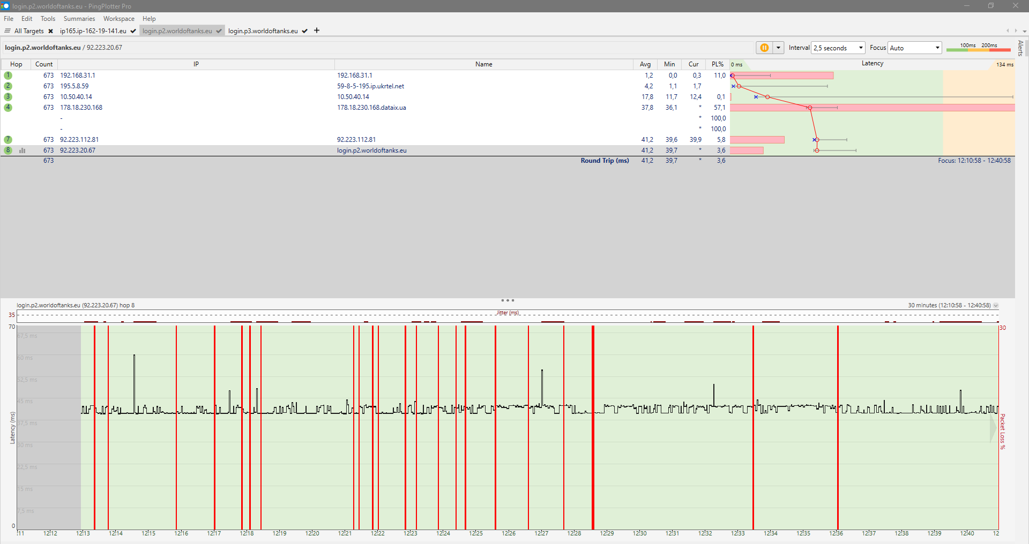Open the Focus dropdown set to Auto
1029x544 pixels.
914,48
